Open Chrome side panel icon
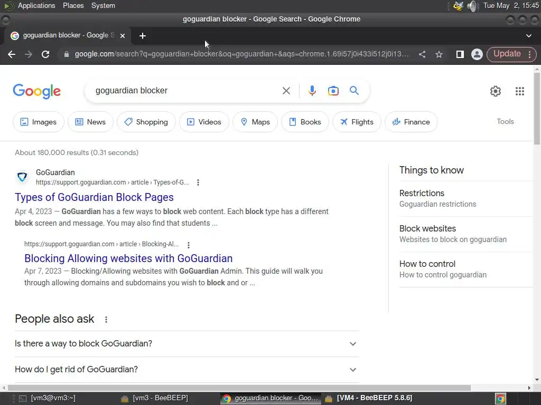This screenshot has height=405, width=541. 460,54
